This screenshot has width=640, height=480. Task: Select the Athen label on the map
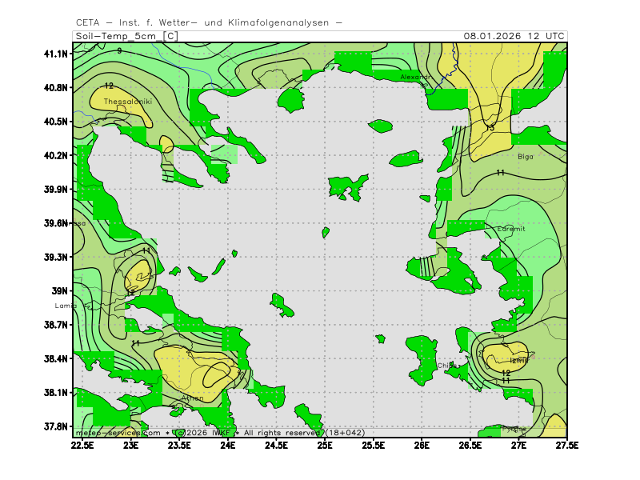click(x=193, y=398)
